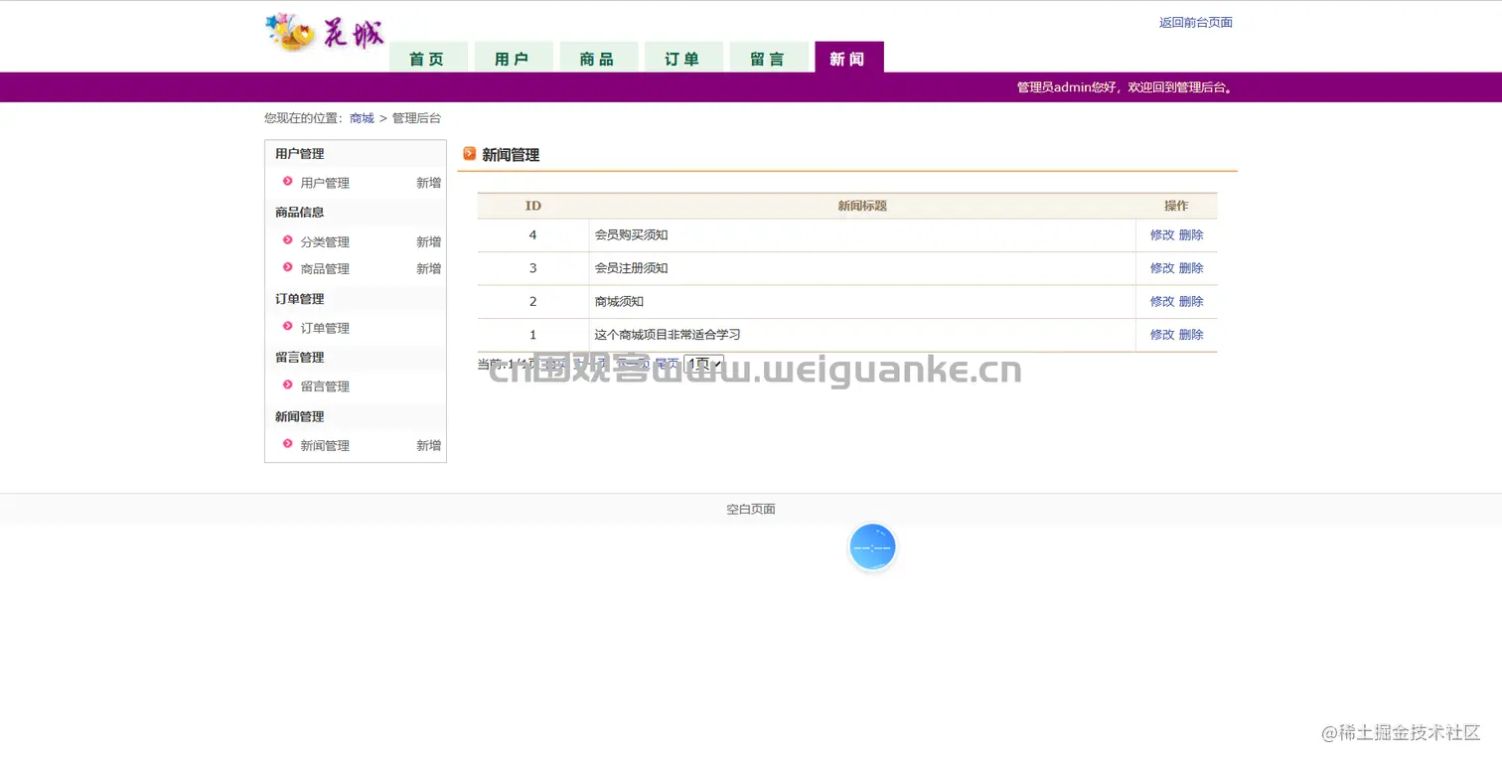Click 新增 next to sidebar 用户管理 link
The width and height of the screenshot is (1502, 764).
coord(428,183)
